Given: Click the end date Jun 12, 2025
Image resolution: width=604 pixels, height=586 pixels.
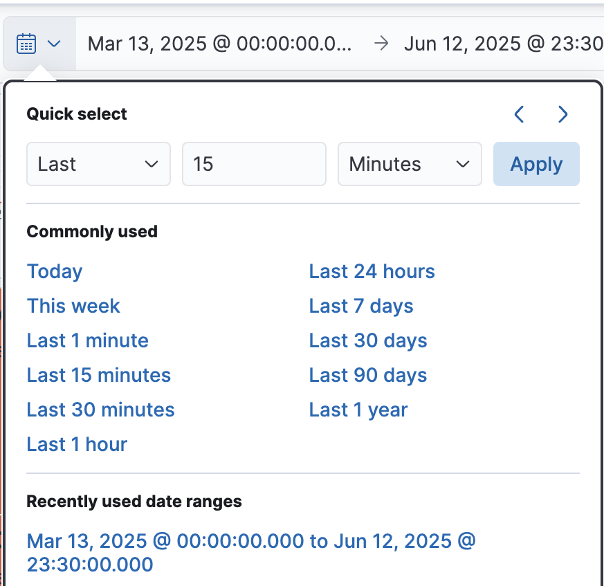Looking at the screenshot, I should click(x=504, y=44).
